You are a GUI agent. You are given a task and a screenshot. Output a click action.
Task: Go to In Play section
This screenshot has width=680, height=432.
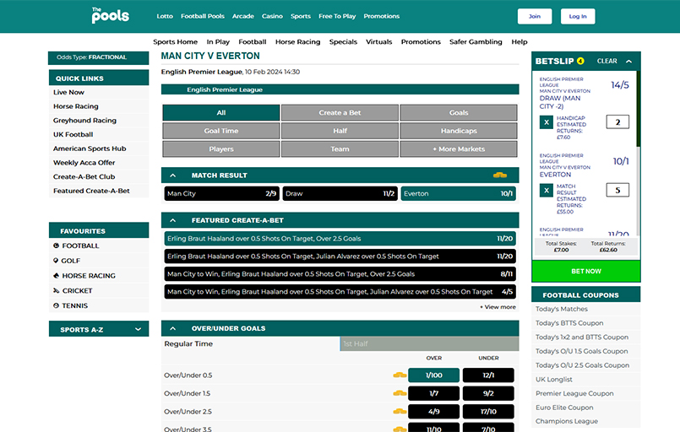click(x=218, y=42)
